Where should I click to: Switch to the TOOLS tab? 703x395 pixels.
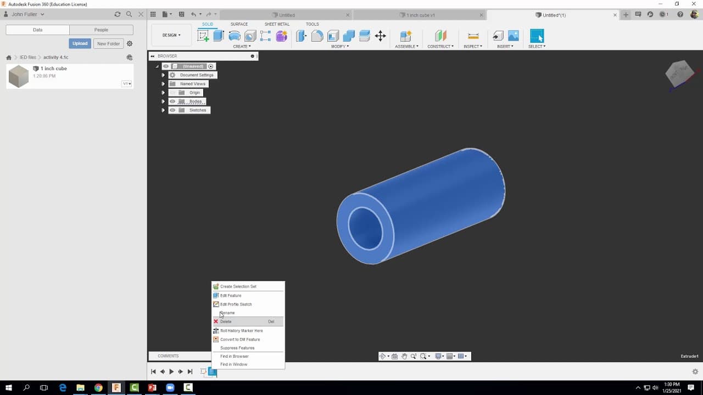point(312,24)
